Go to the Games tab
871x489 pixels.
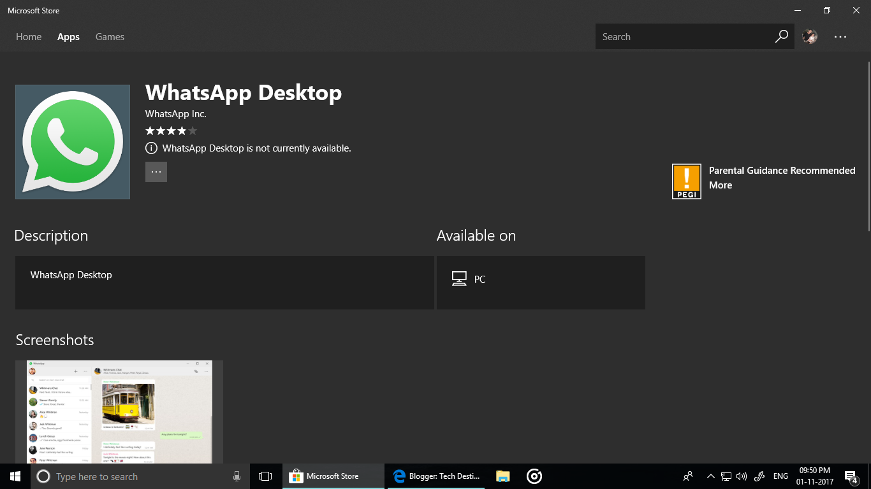pos(110,37)
